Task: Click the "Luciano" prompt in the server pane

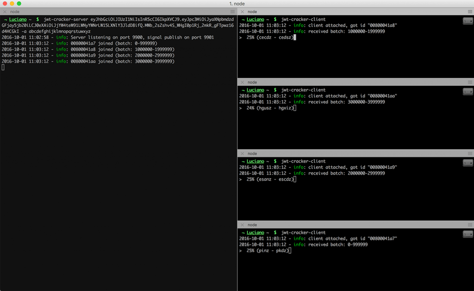Action: click(x=18, y=19)
